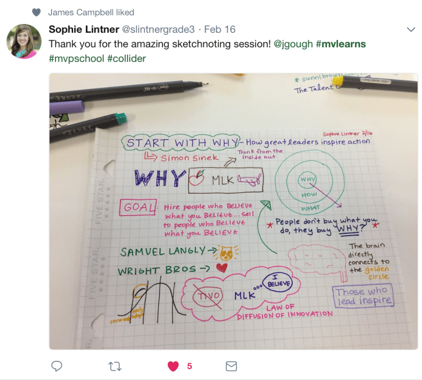Visit the @jgough mention
Screen dimensions: 422x380
[293, 44]
